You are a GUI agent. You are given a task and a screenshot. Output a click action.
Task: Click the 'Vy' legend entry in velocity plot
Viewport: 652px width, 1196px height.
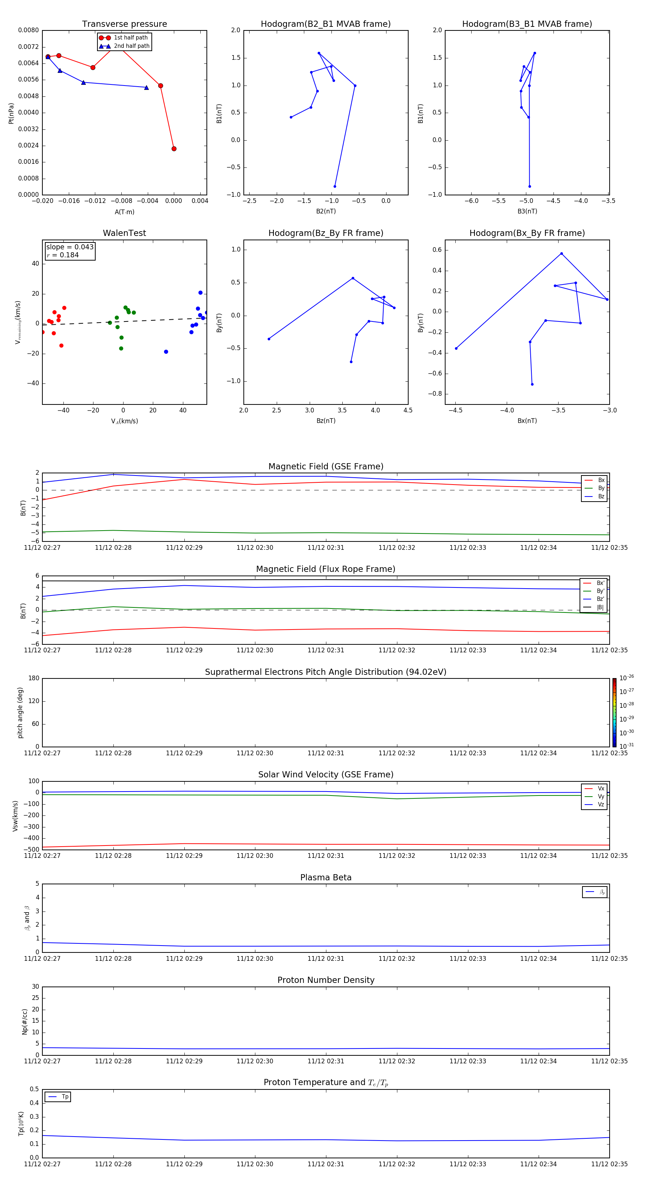pos(594,796)
